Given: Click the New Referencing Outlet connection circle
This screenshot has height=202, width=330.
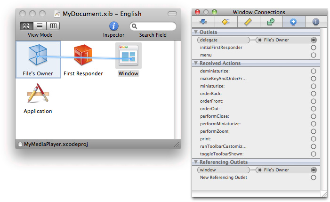Looking at the screenshot, I should click(x=314, y=178).
